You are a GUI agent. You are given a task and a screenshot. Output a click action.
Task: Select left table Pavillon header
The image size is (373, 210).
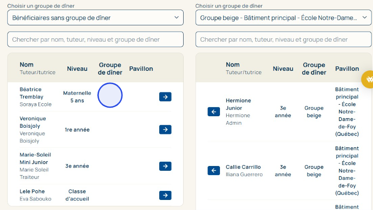(x=141, y=69)
